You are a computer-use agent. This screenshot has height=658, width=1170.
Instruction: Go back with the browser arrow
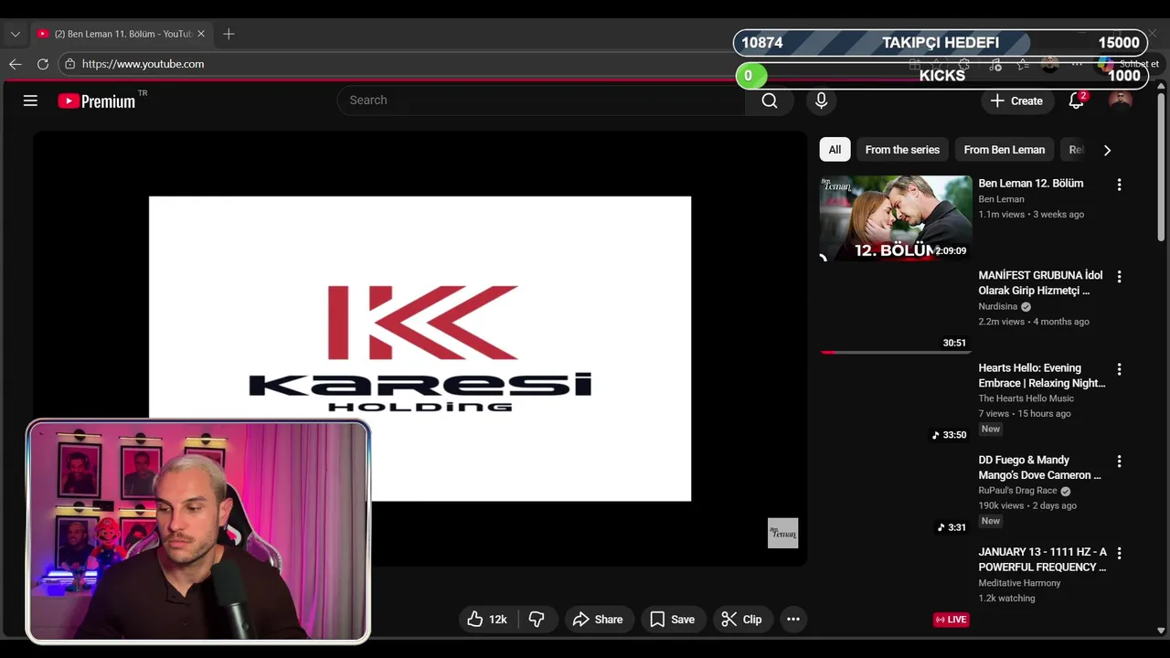tap(16, 64)
